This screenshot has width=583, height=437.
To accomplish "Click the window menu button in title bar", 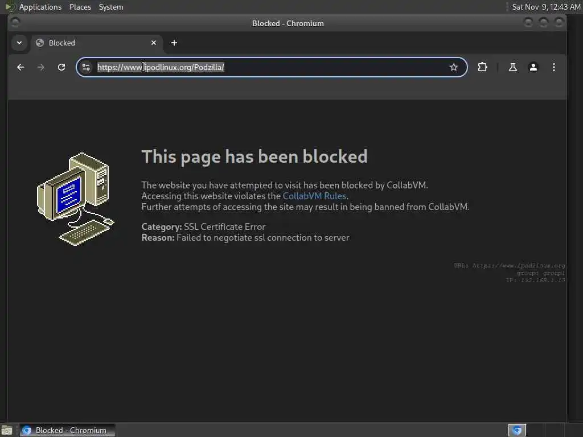I will pos(15,23).
